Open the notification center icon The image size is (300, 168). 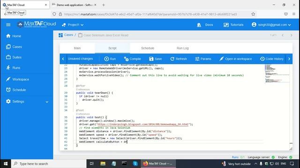[x=292, y=164]
